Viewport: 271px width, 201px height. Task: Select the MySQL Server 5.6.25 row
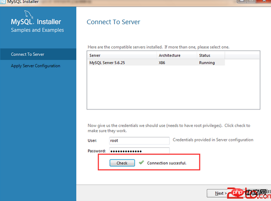[157, 63]
